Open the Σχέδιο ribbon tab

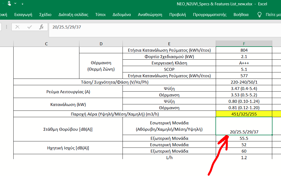tap(45, 15)
